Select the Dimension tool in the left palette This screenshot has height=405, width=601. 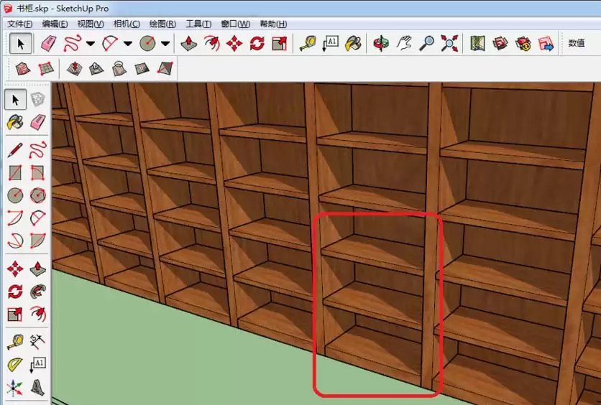[x=37, y=342]
